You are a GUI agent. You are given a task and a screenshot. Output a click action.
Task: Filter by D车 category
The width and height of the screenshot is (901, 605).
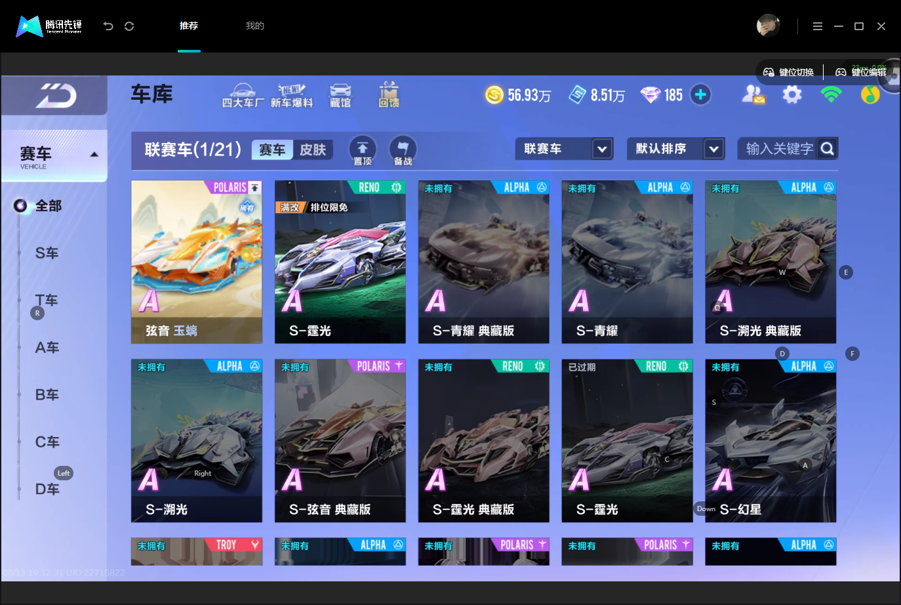[x=47, y=490]
